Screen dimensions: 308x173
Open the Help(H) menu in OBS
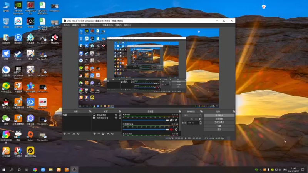pos(127,25)
